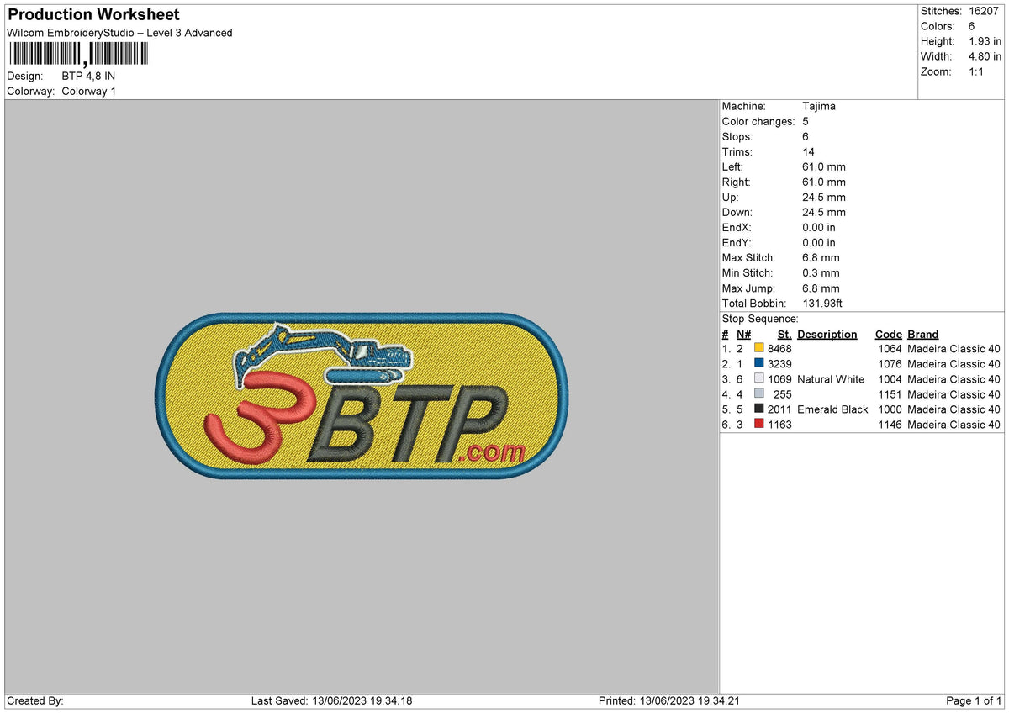
Task: Click the Brand column header
Action: click(922, 334)
